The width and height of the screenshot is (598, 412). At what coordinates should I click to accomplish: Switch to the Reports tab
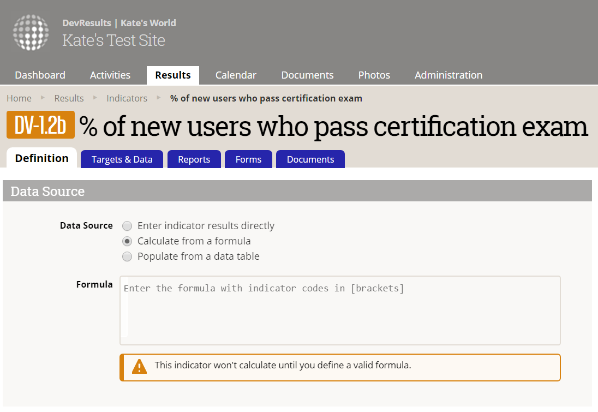pyautogui.click(x=194, y=159)
